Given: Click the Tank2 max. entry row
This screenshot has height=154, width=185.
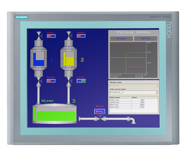Looking at the screenshot, I should point(127,102).
